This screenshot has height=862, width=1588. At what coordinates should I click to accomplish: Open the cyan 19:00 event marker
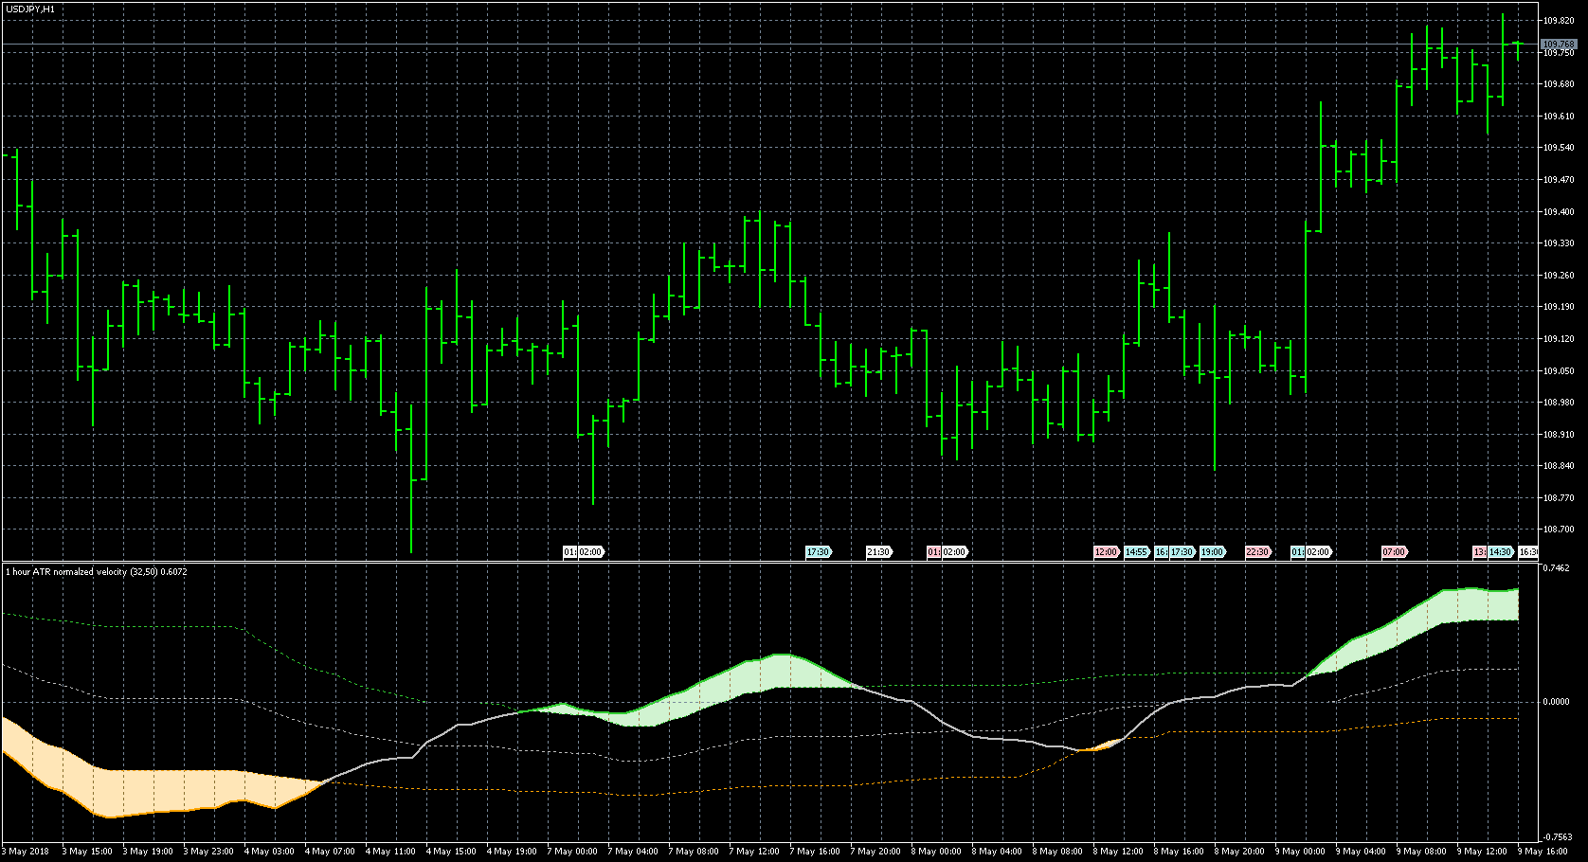[1212, 552]
